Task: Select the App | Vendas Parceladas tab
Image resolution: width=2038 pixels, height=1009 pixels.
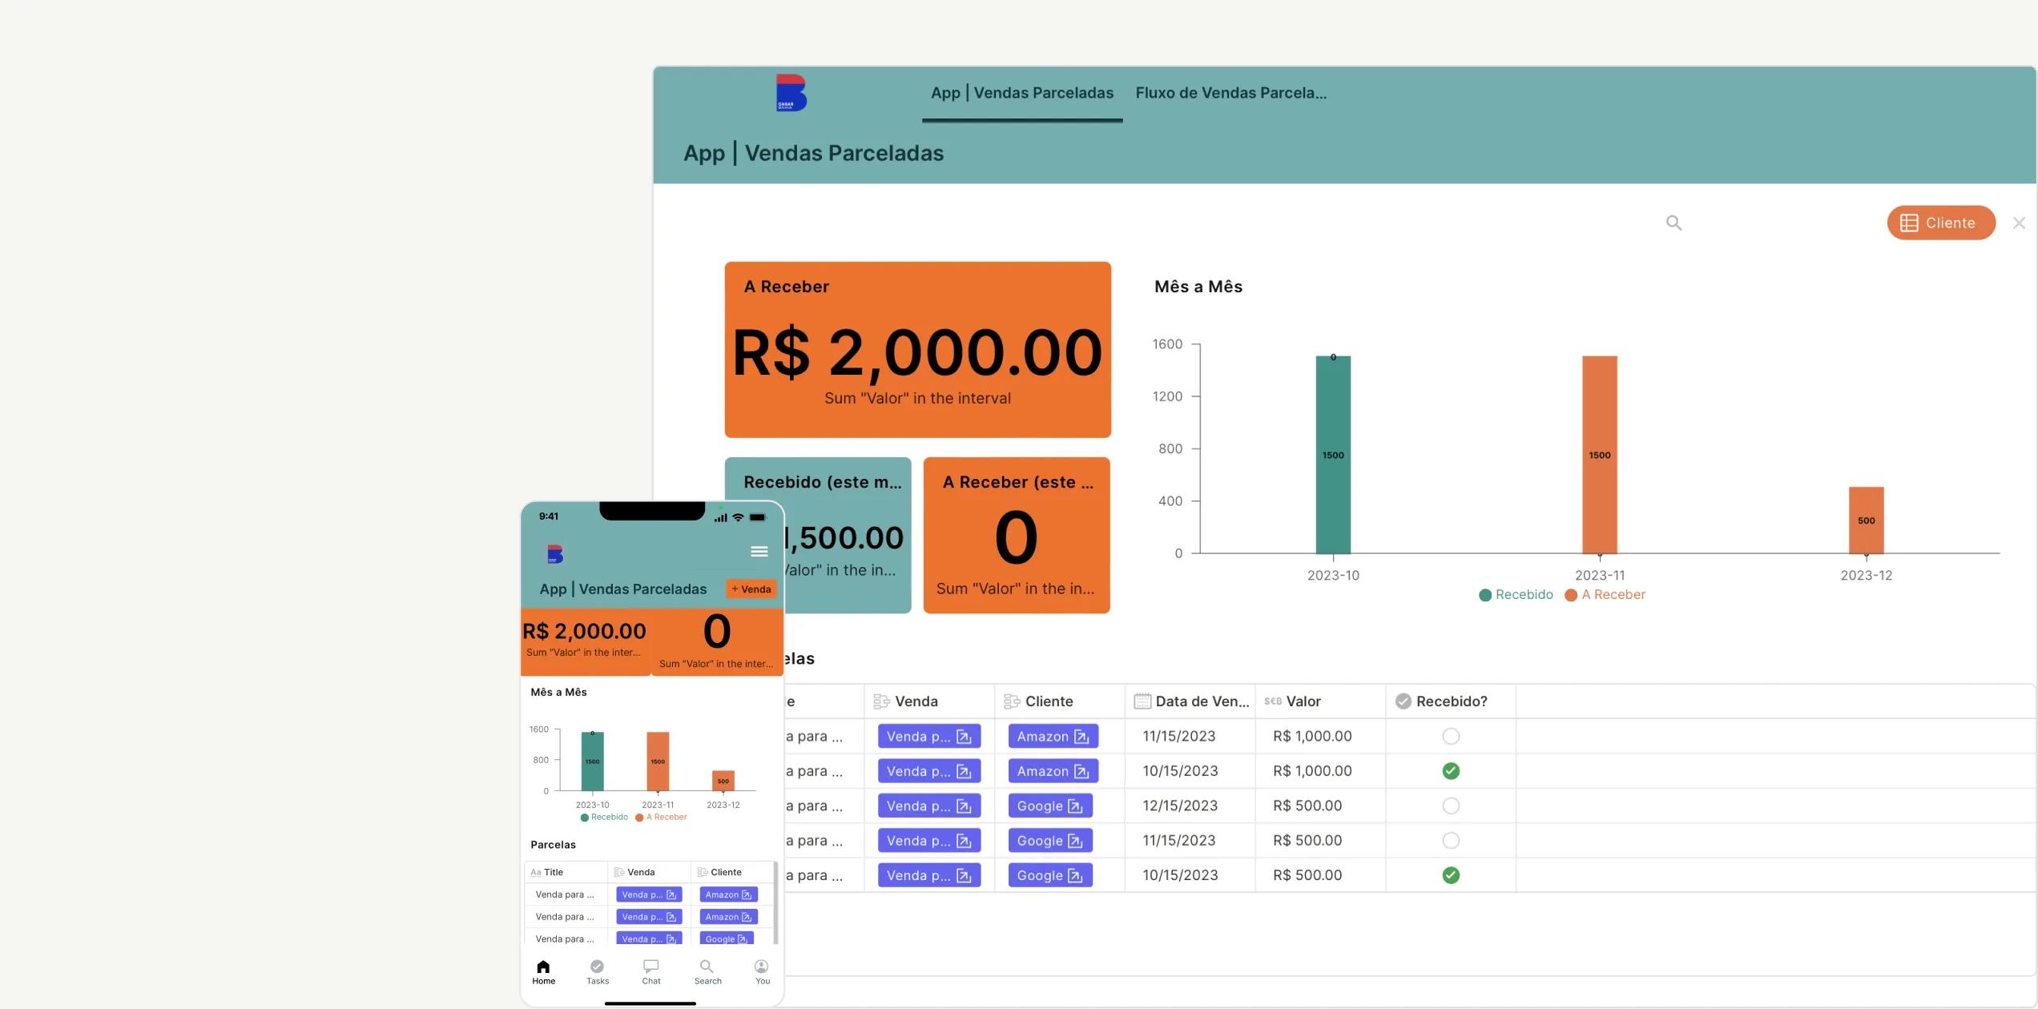Action: coord(1021,92)
